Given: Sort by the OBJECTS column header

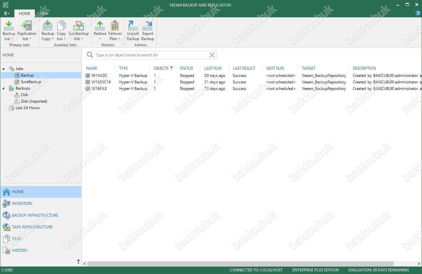Looking at the screenshot, I should pyautogui.click(x=161, y=68).
